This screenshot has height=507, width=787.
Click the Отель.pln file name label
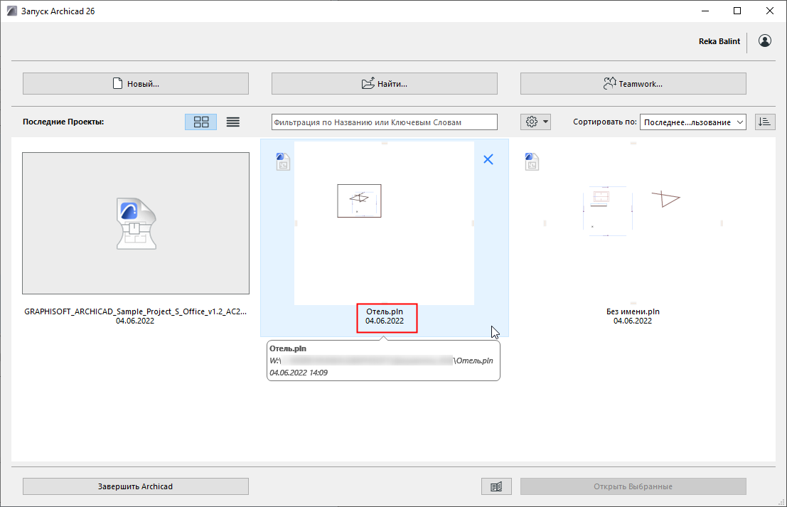(x=385, y=311)
